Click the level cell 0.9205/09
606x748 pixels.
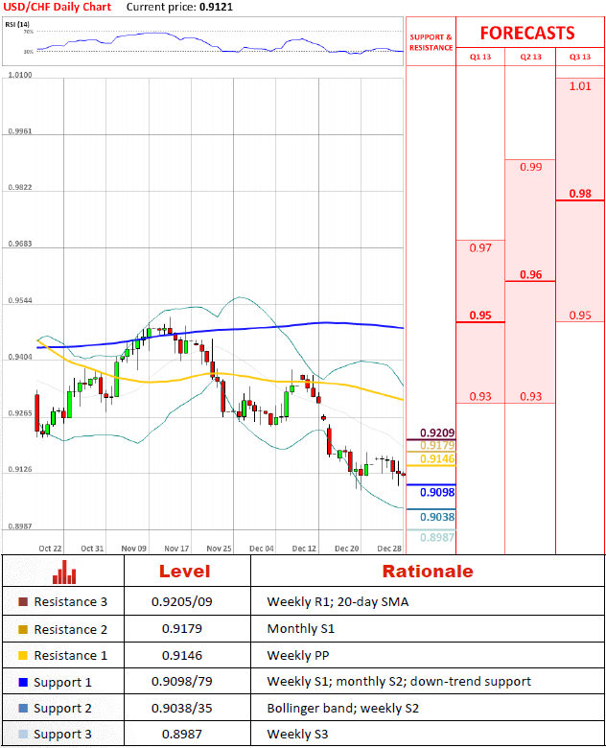point(182,602)
